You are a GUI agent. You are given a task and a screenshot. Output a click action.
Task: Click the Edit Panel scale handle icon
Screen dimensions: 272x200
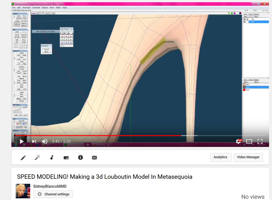66,33
